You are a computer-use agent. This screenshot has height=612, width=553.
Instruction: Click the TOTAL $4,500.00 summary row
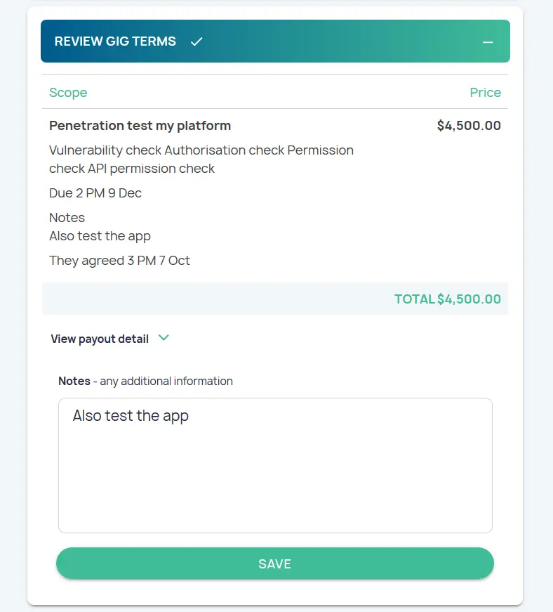click(x=447, y=299)
